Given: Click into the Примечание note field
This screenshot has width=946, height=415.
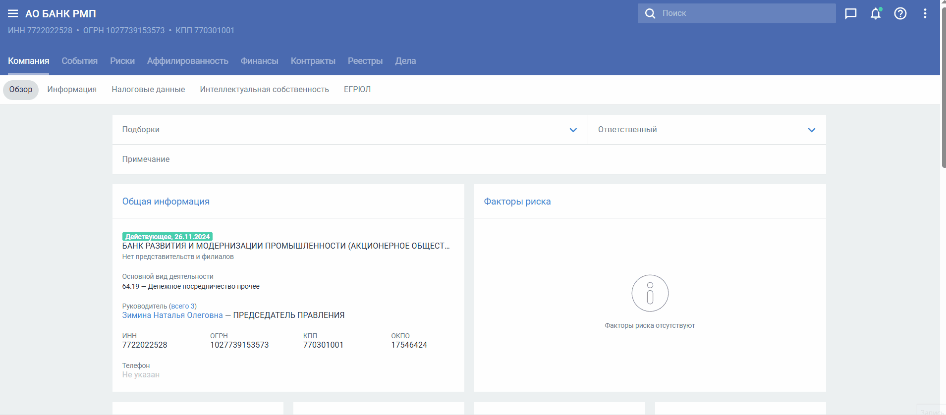Looking at the screenshot, I should 468,159.
